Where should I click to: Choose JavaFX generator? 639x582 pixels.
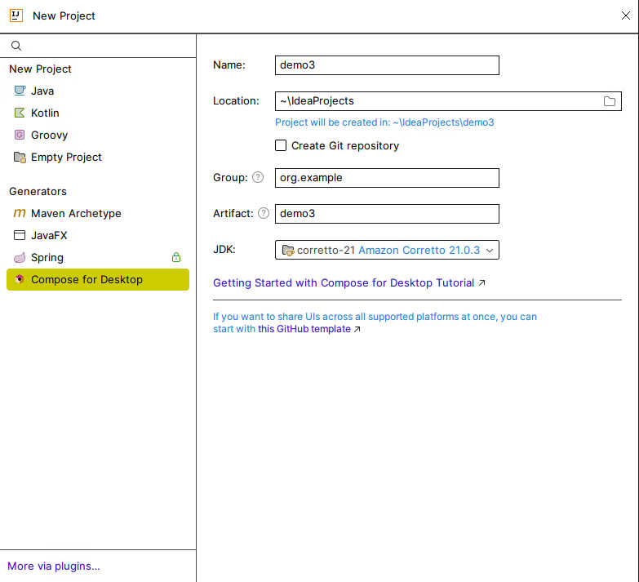[98, 235]
